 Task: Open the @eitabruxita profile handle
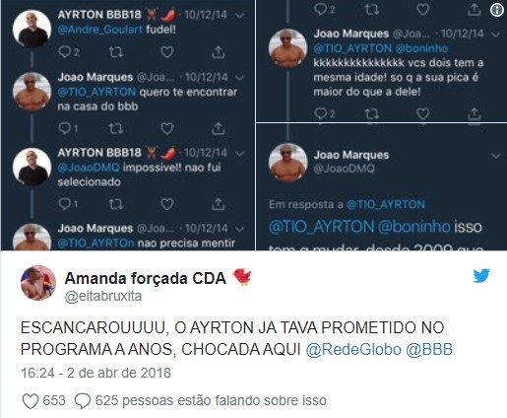[x=103, y=296]
